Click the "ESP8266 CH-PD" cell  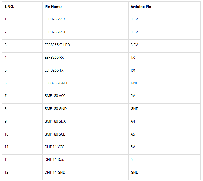click(57, 45)
